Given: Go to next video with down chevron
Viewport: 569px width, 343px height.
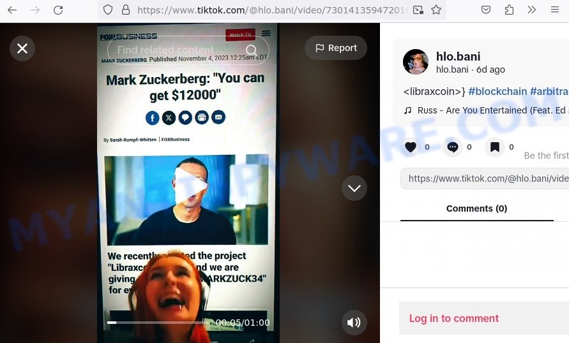Looking at the screenshot, I should (x=354, y=188).
